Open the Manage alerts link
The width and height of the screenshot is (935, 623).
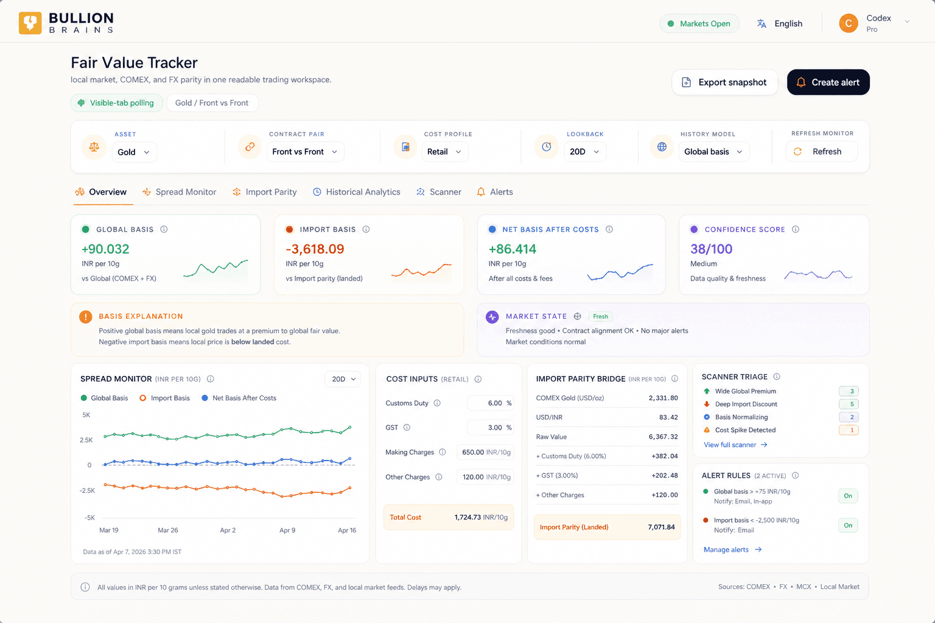(733, 549)
